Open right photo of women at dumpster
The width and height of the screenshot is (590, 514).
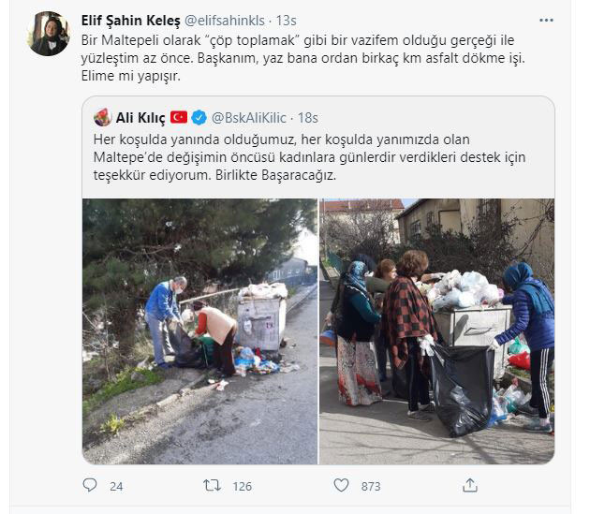click(436, 331)
